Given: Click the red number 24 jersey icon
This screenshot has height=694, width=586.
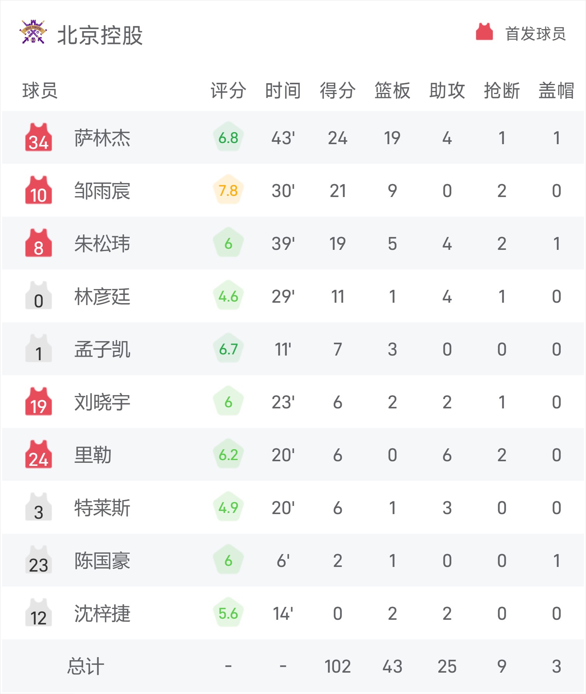Looking at the screenshot, I should coord(38,454).
